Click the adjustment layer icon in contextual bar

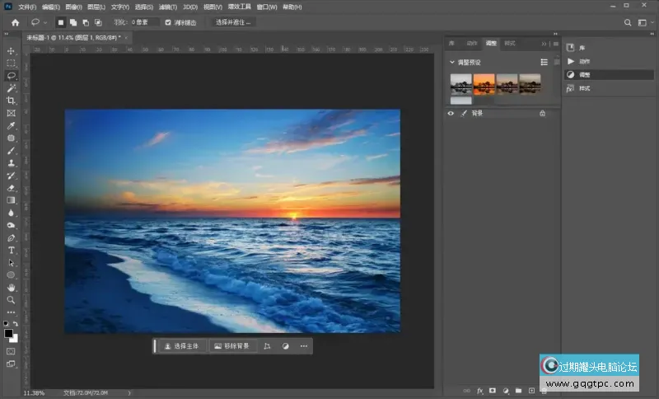coord(285,346)
